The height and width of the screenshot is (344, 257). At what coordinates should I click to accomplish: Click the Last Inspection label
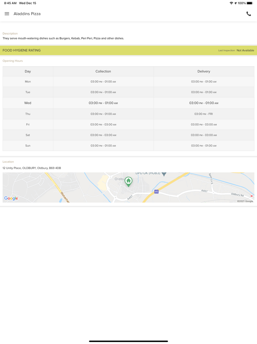pos(227,50)
